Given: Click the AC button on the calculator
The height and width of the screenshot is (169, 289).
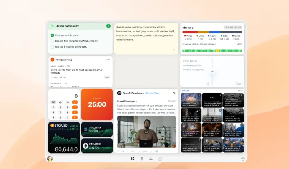Looking at the screenshot, I should point(53,102).
